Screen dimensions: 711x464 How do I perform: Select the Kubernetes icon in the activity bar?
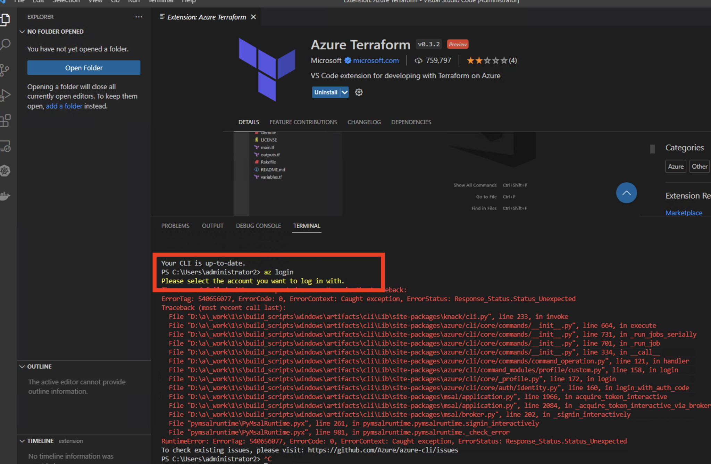(6, 171)
